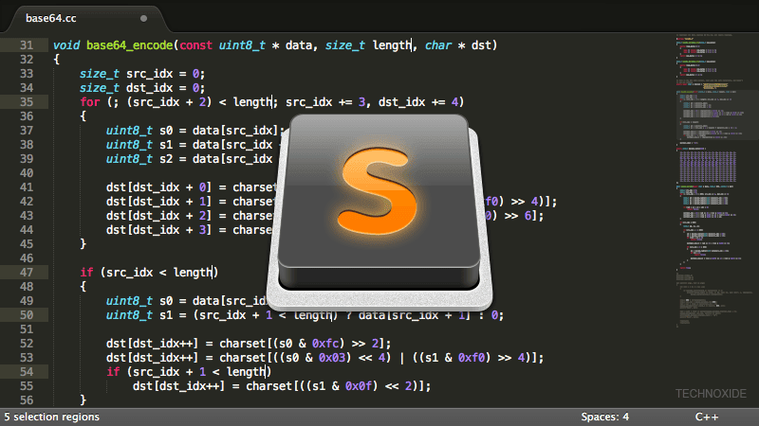Open the Spaces: 4 indentation menu
Viewport: 759px width, 426px height.
604,417
